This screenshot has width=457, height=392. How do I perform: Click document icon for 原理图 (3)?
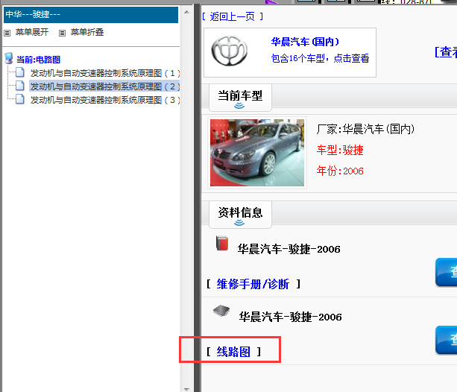tap(20, 99)
